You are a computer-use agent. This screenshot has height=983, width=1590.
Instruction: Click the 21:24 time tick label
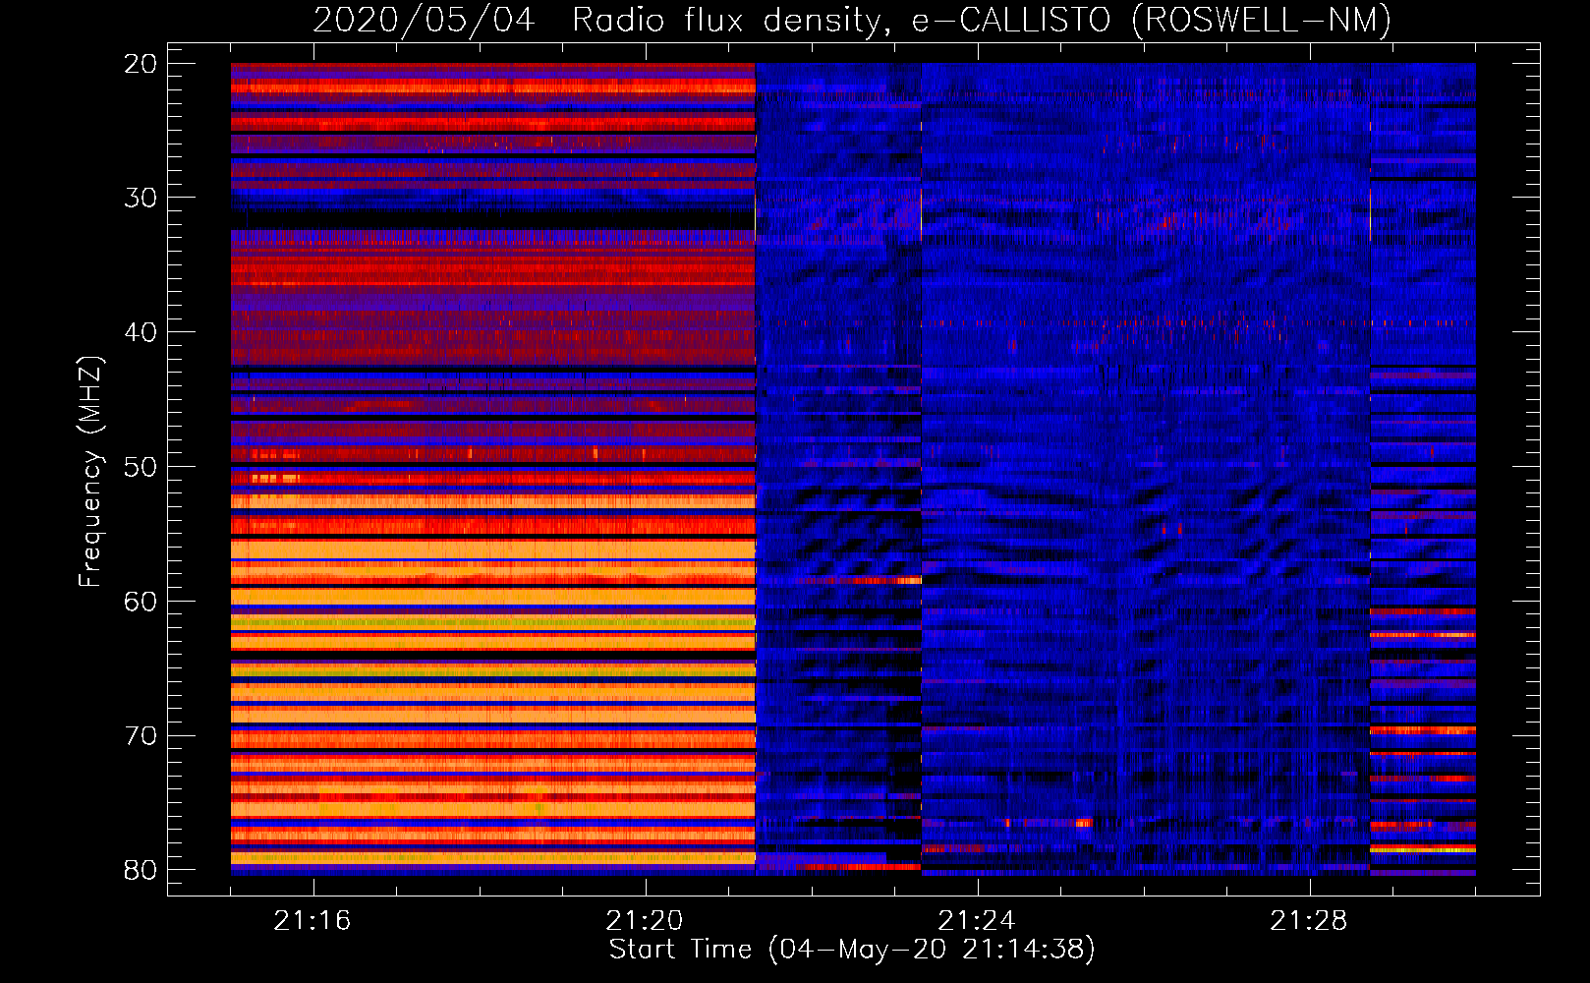pyautogui.click(x=977, y=920)
